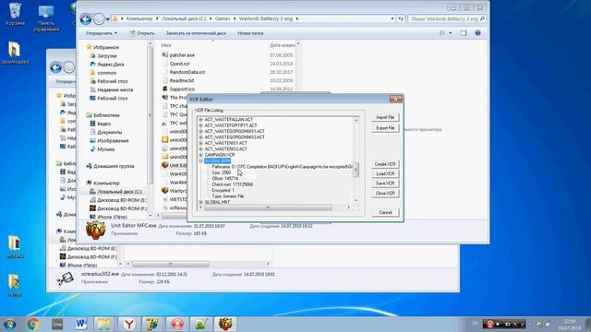The height and width of the screenshot is (332, 591).
Task: Click the XCR listing vertical scrollbar thumb
Action: click(356, 170)
